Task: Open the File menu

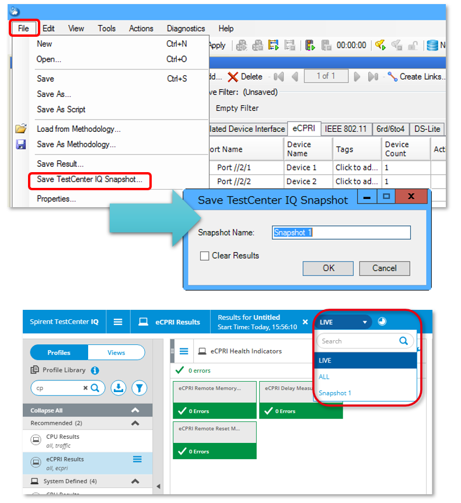Action: [23, 28]
